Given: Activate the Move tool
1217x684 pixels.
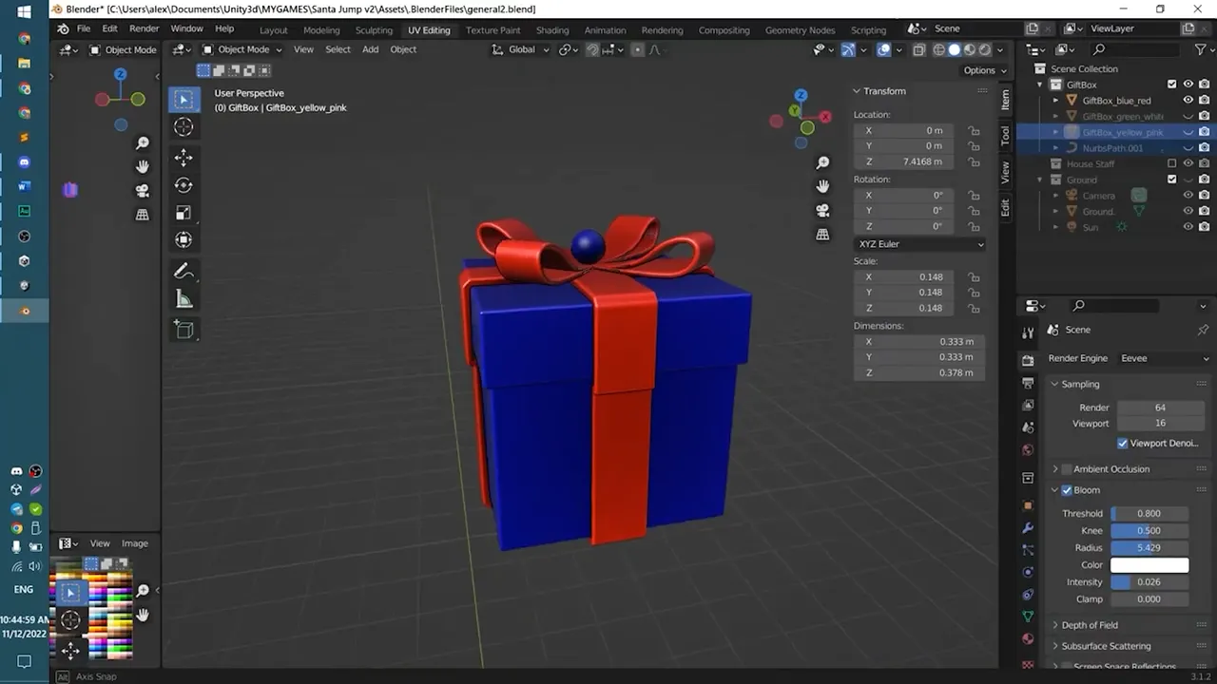Looking at the screenshot, I should click(x=184, y=158).
